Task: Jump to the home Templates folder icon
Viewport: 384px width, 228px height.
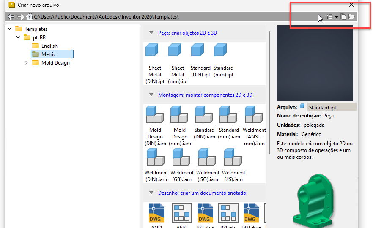Action: tap(29, 16)
